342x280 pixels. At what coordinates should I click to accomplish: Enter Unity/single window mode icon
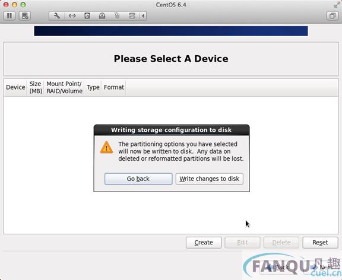click(332, 15)
